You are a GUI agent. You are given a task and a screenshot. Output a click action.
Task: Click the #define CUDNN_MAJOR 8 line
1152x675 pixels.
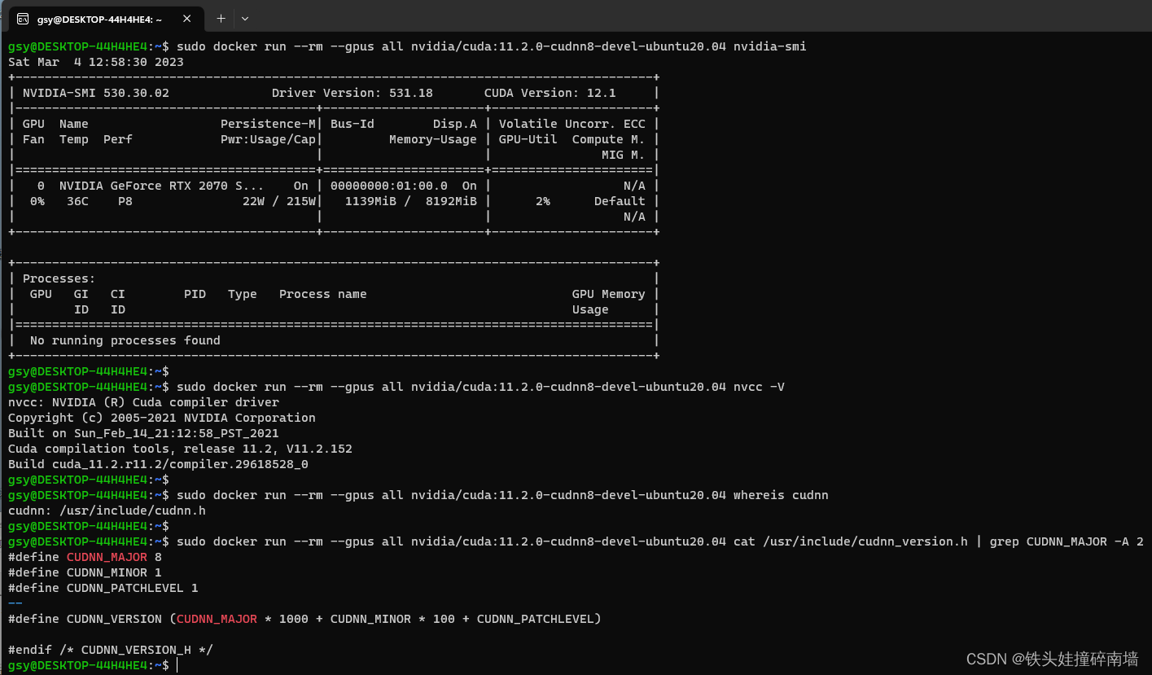85,557
